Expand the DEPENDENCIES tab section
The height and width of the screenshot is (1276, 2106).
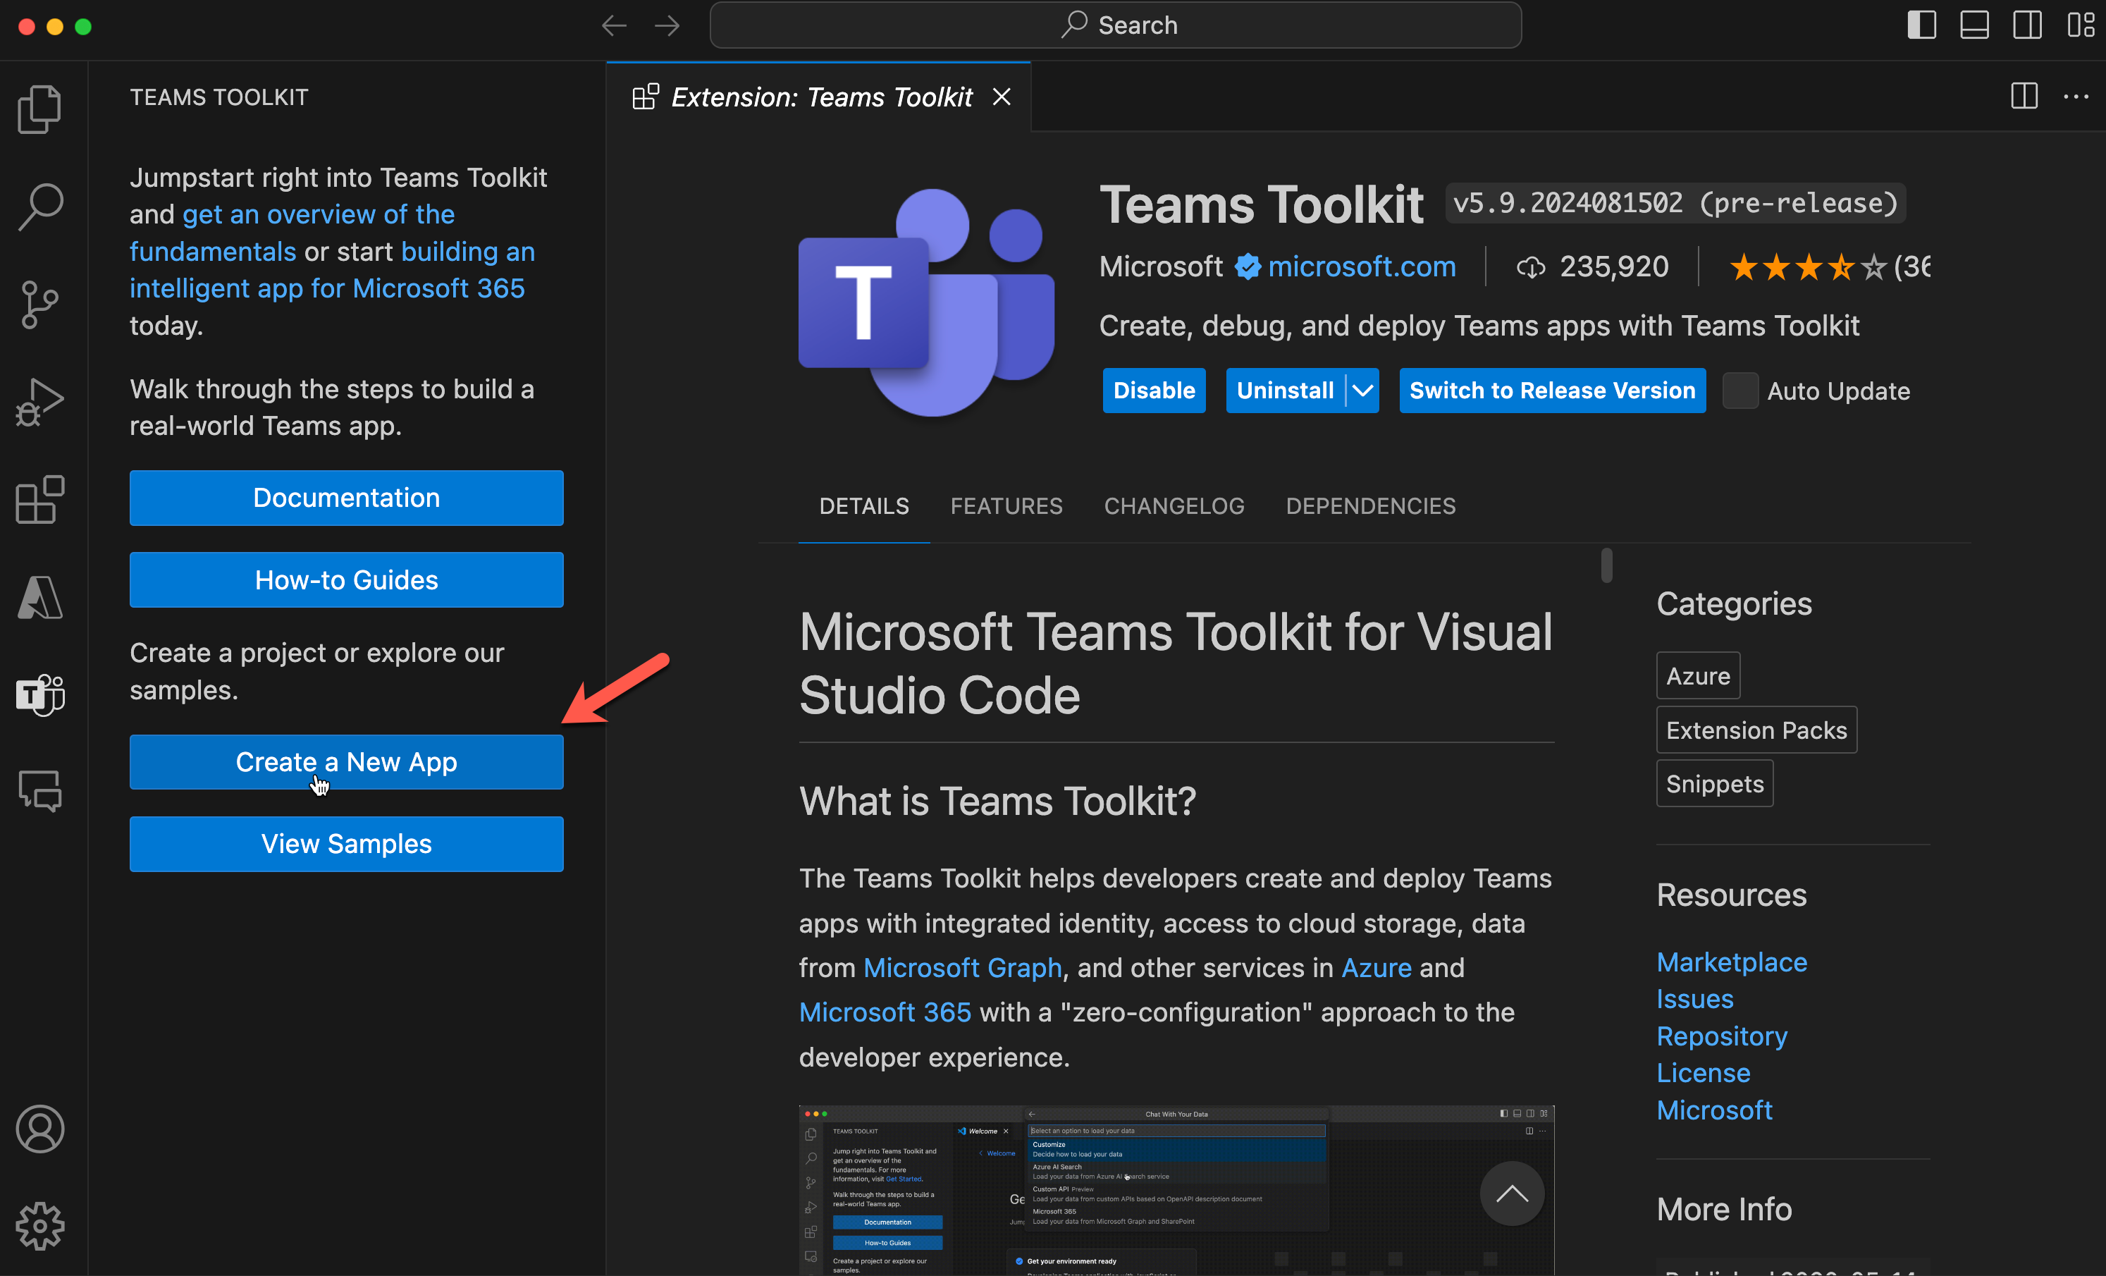tap(1369, 505)
